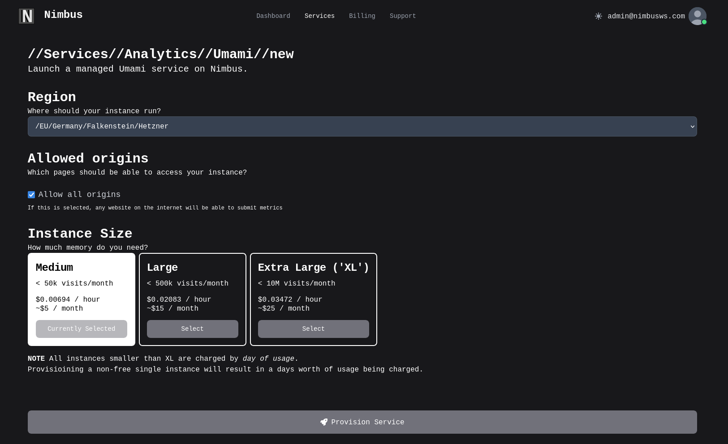
Task: Click the Currently Selected button on Medium
Action: click(82, 329)
